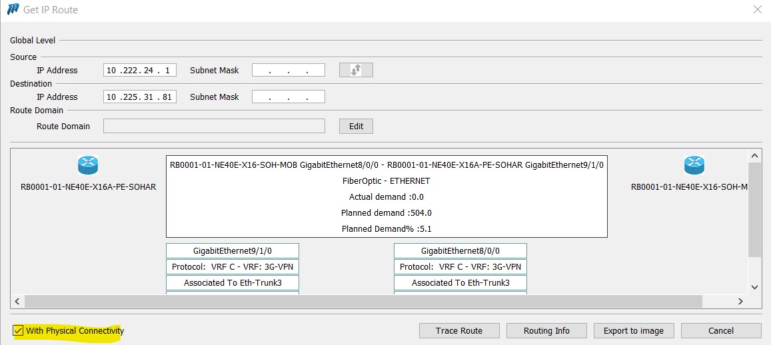Focus the Source Subnet Mask field

point(288,70)
